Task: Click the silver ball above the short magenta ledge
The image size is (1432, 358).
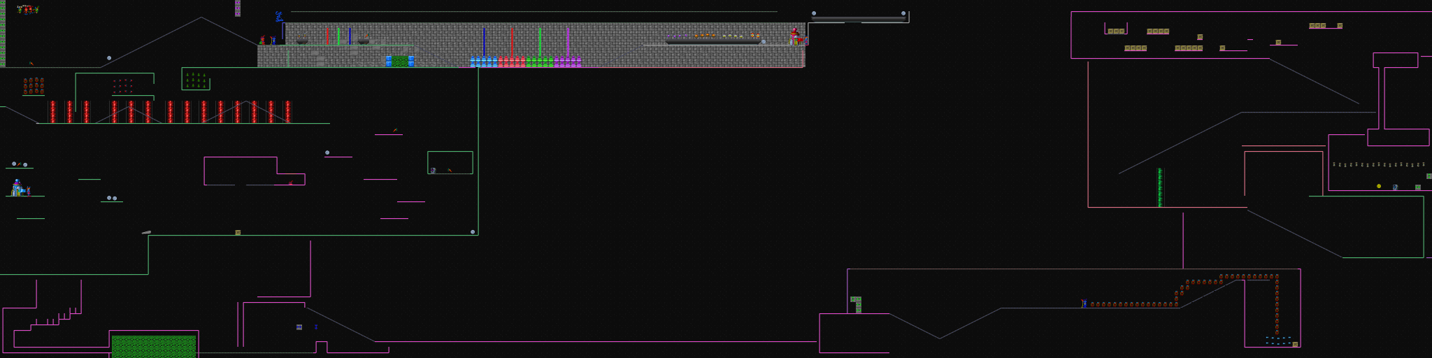Action: 327,152
